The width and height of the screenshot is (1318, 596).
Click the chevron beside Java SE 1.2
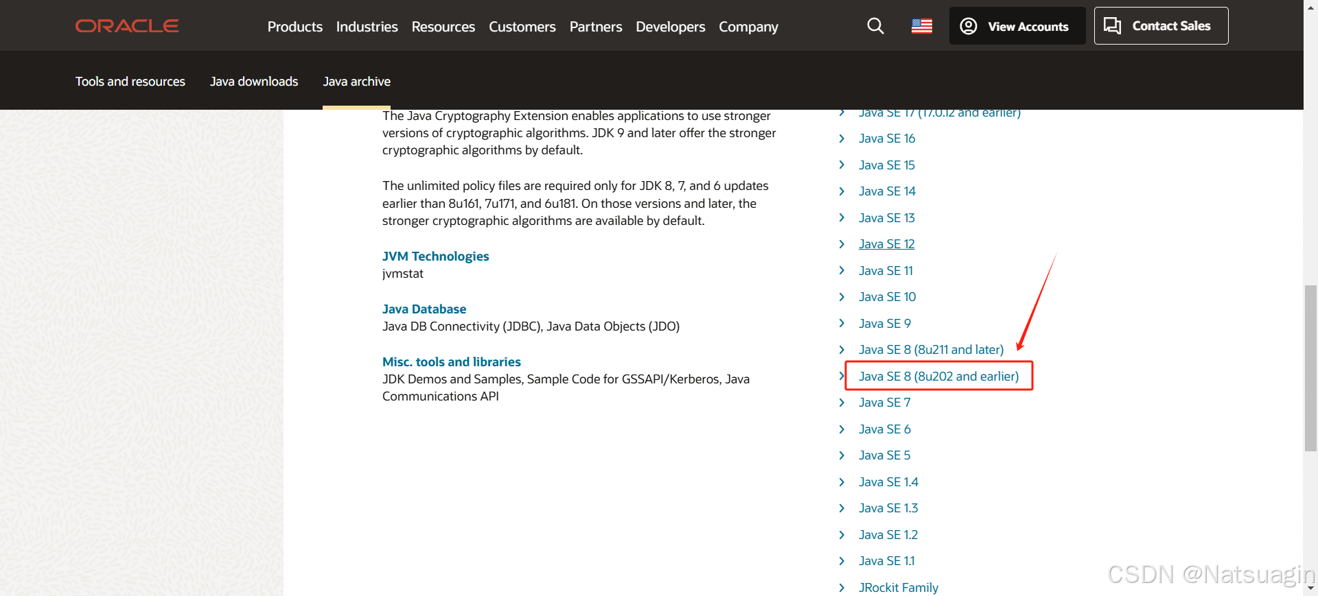(842, 535)
